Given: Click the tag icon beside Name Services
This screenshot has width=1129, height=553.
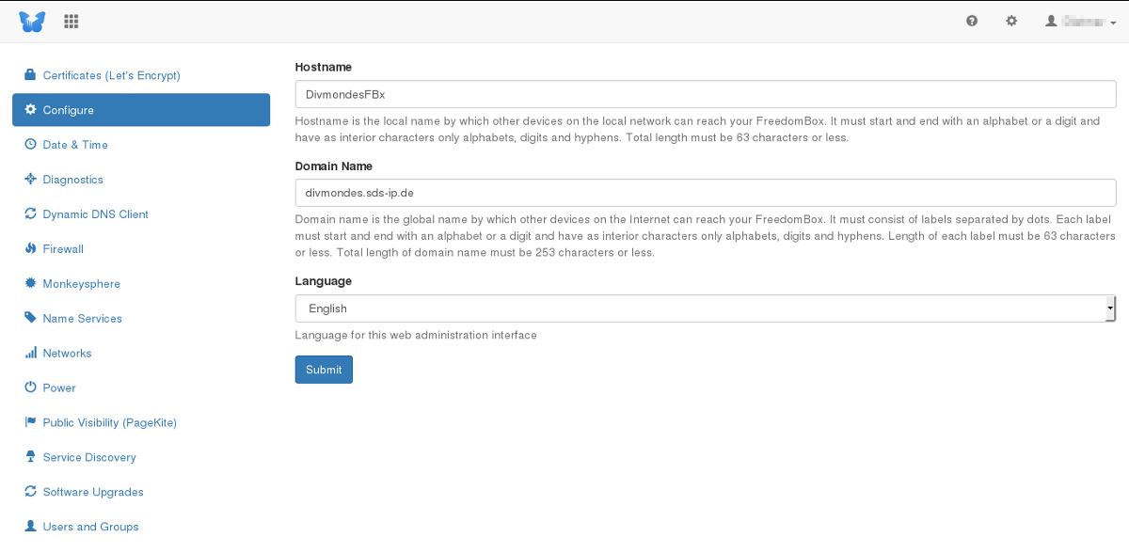Looking at the screenshot, I should click(30, 319).
